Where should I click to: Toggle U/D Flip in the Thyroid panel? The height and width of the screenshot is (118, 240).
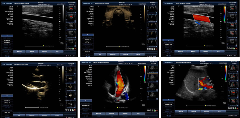coord(88,40)
